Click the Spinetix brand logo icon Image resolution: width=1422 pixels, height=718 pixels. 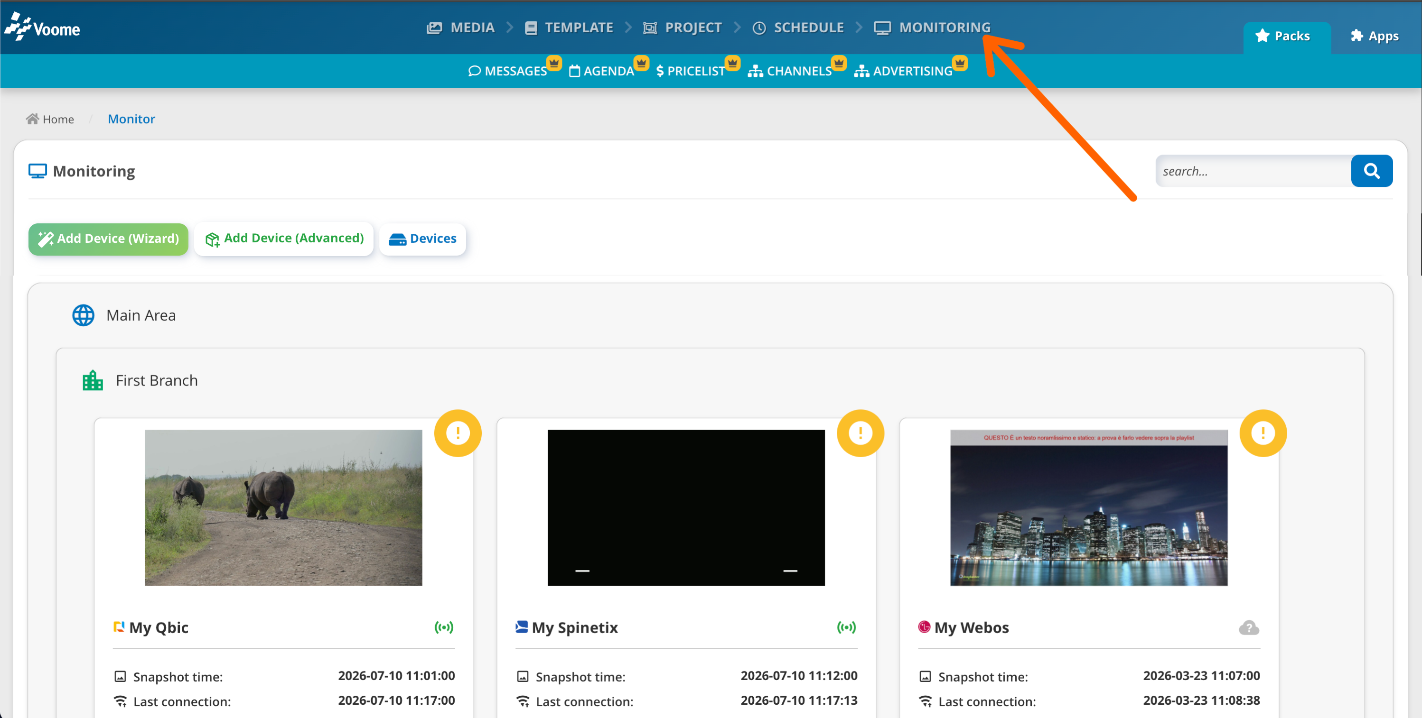(x=521, y=627)
